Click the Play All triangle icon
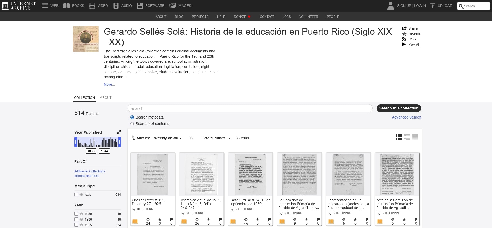The height and width of the screenshot is (228, 492). (404, 44)
